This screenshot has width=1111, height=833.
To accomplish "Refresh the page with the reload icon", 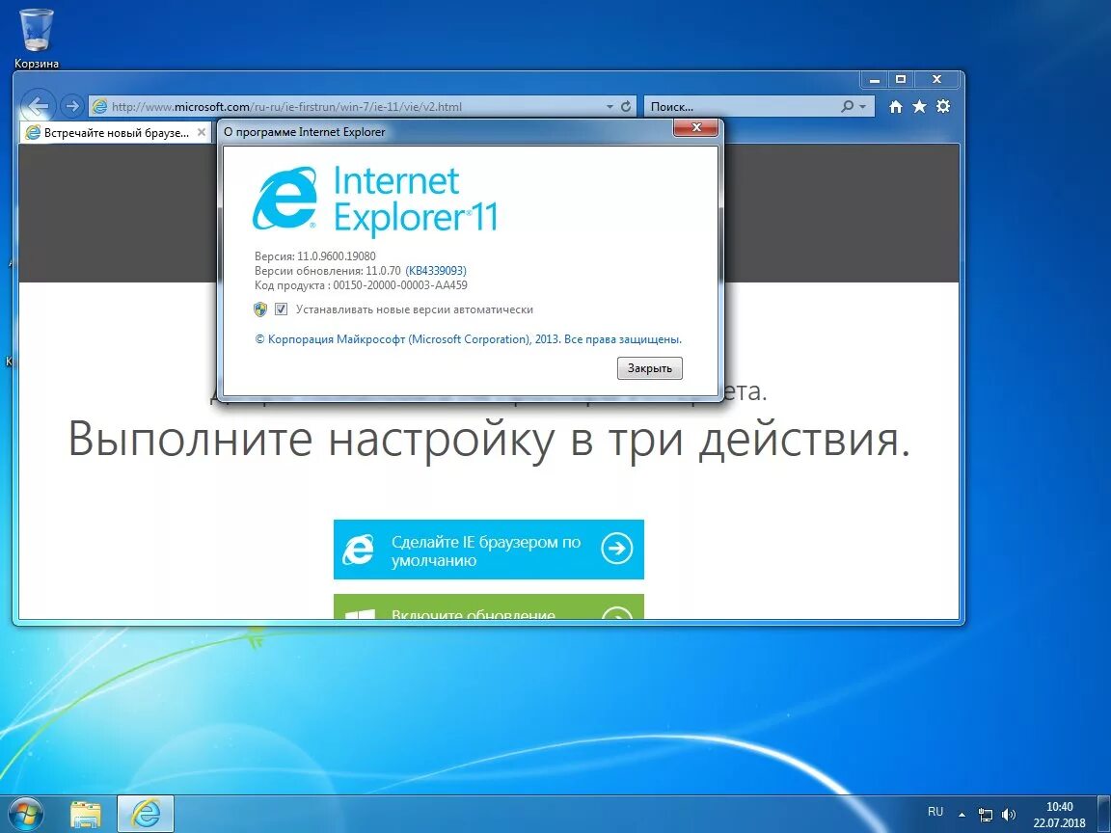I will point(626,106).
